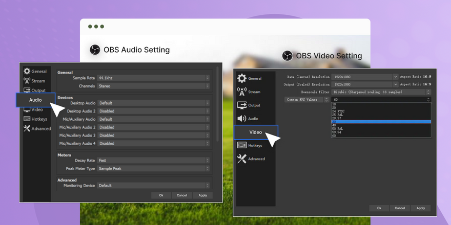Open Channels dropdown showing Stereo

coord(153,86)
